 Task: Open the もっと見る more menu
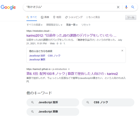tap(93, 17)
